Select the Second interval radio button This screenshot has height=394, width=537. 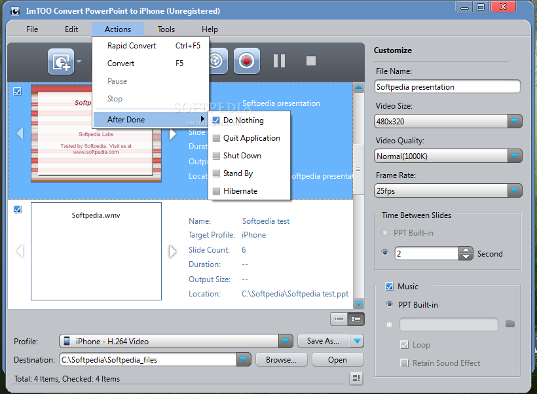point(385,253)
